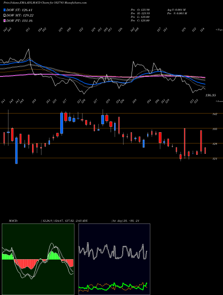Click the '<Tops' label at right edge

[219, 30]
